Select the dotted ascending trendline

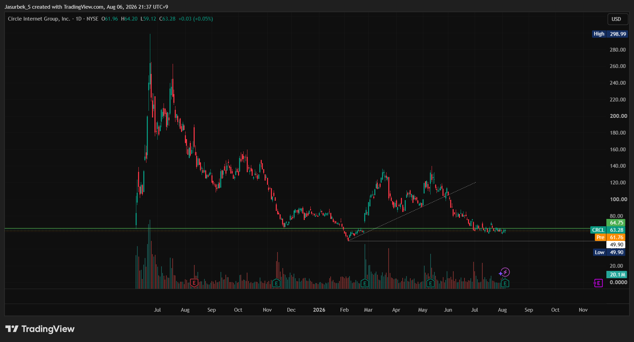point(412,211)
